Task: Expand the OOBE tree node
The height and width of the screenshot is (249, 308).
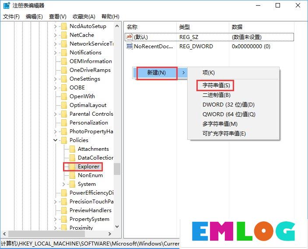Action: [x=56, y=88]
